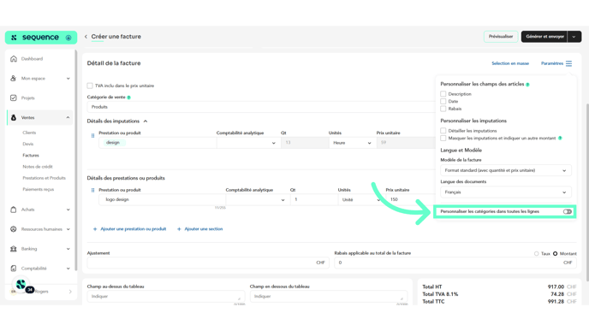
Task: Click the Ressources humaines icon
Action: coord(14,229)
